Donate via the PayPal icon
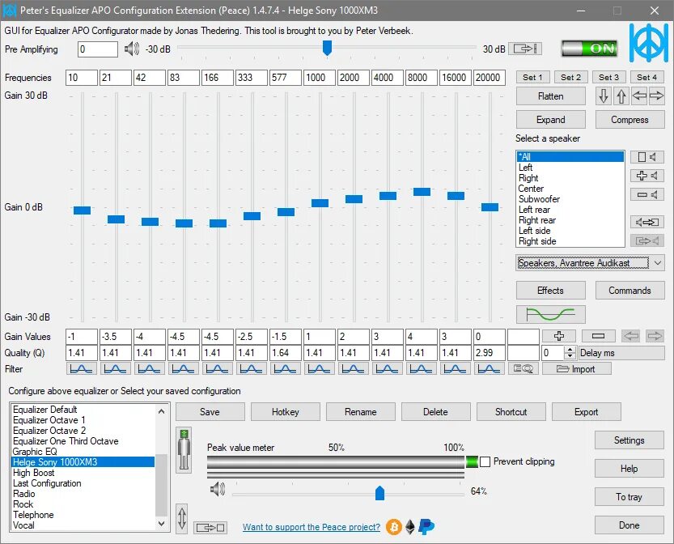The height and width of the screenshot is (544, 674). [426, 527]
